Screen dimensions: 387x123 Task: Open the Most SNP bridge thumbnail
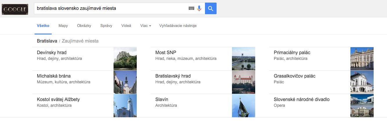coord(244,59)
